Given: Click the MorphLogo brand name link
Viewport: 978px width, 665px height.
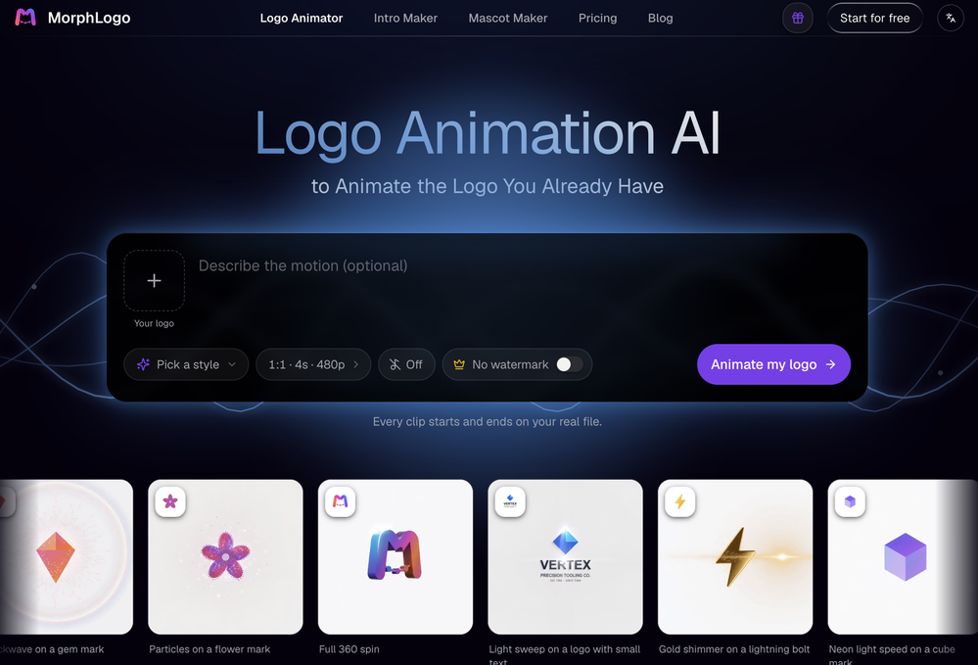Looking at the screenshot, I should coord(89,18).
